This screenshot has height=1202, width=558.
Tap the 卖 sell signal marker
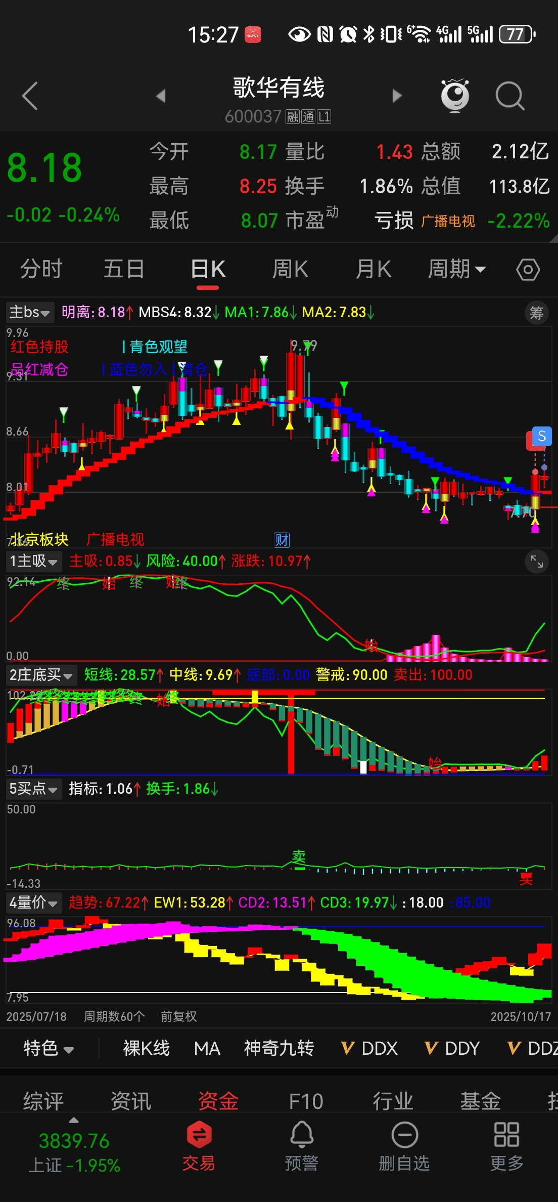299,856
